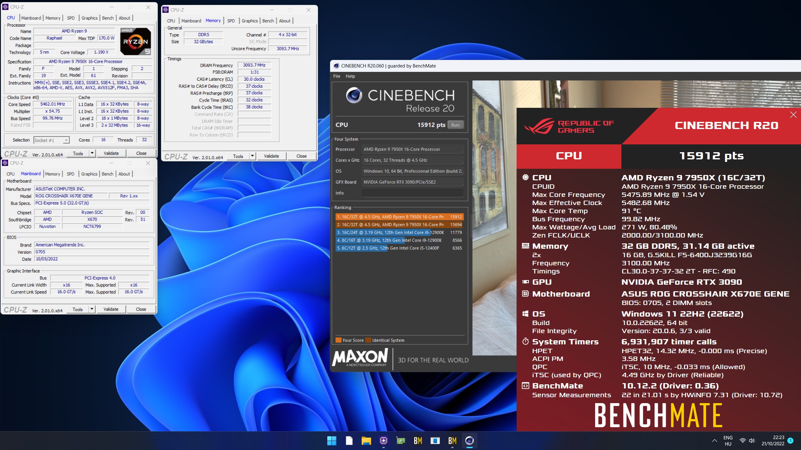
Task: Click Core Speed value 5462.01 MHz
Action: pos(53,104)
